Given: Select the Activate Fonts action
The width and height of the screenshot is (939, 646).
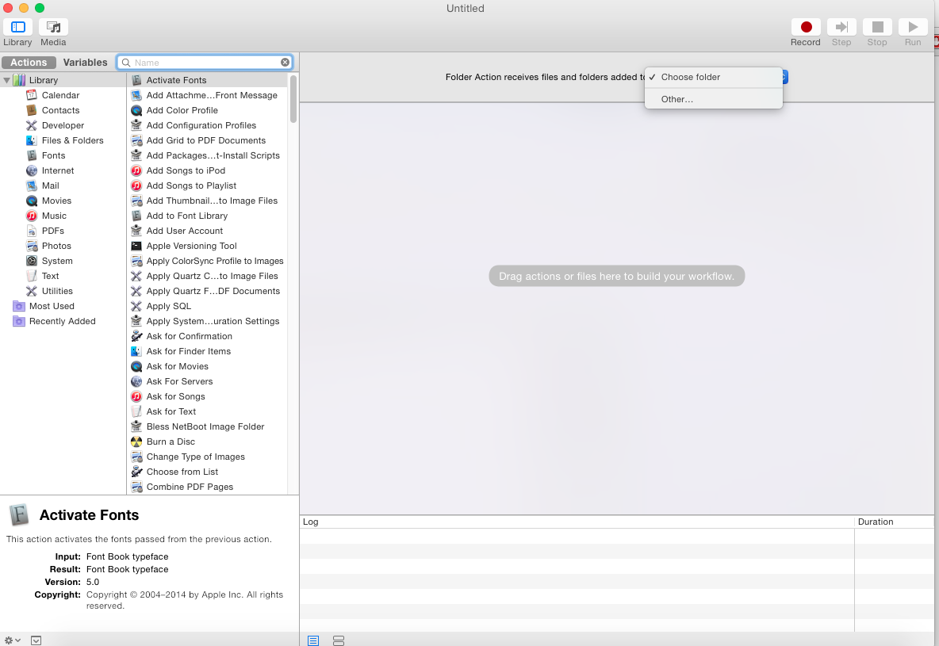Looking at the screenshot, I should [x=207, y=80].
